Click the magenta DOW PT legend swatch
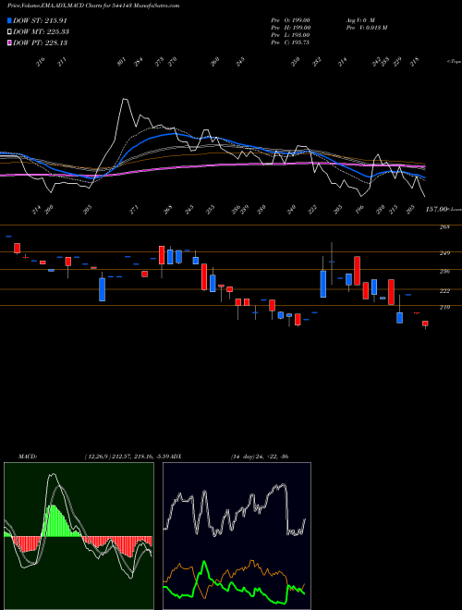The width and height of the screenshot is (462, 610). 9,43
